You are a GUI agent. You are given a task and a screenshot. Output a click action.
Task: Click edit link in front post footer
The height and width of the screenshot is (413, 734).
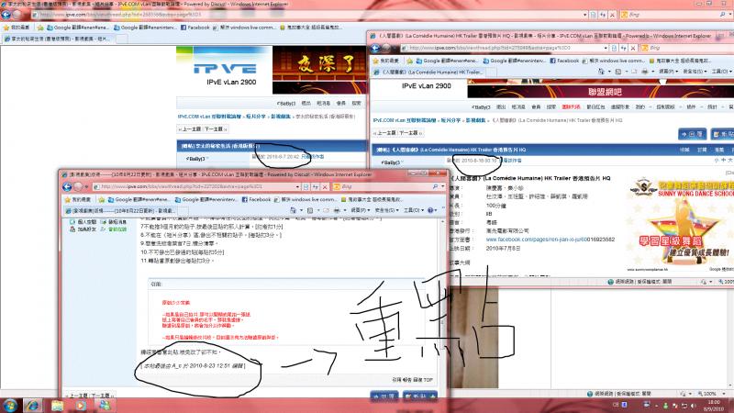(238, 365)
